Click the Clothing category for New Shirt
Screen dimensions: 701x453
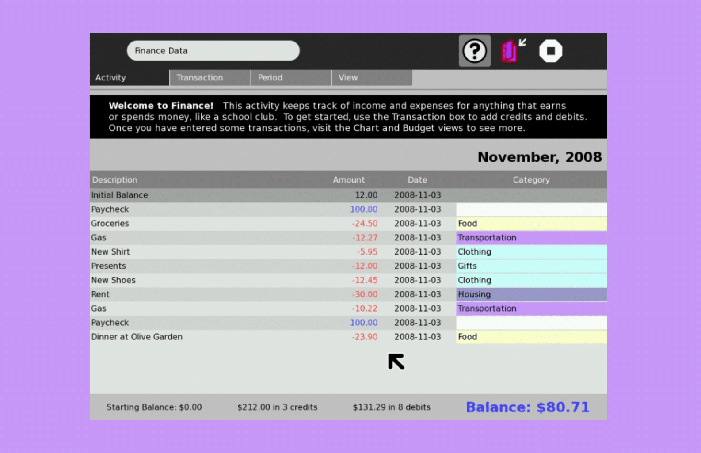(x=531, y=251)
